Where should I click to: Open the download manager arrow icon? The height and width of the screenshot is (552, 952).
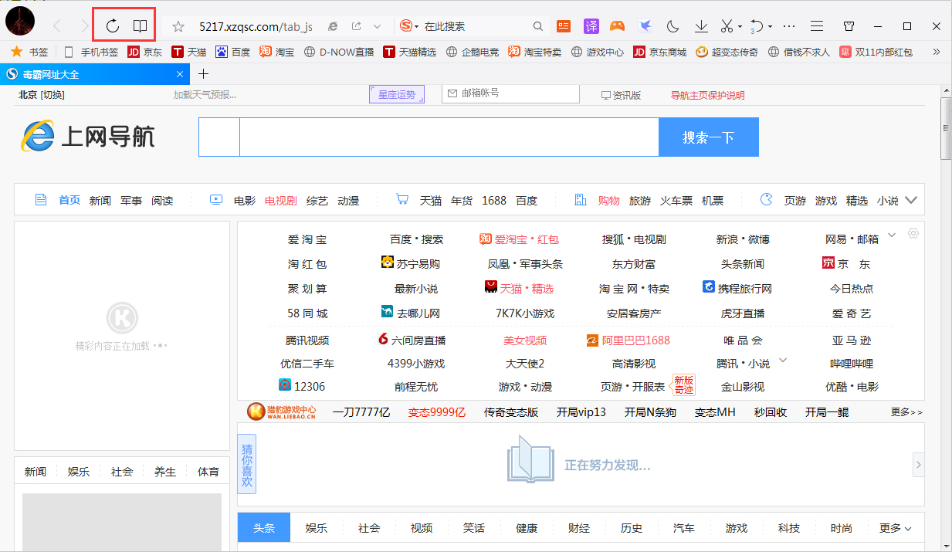point(700,25)
